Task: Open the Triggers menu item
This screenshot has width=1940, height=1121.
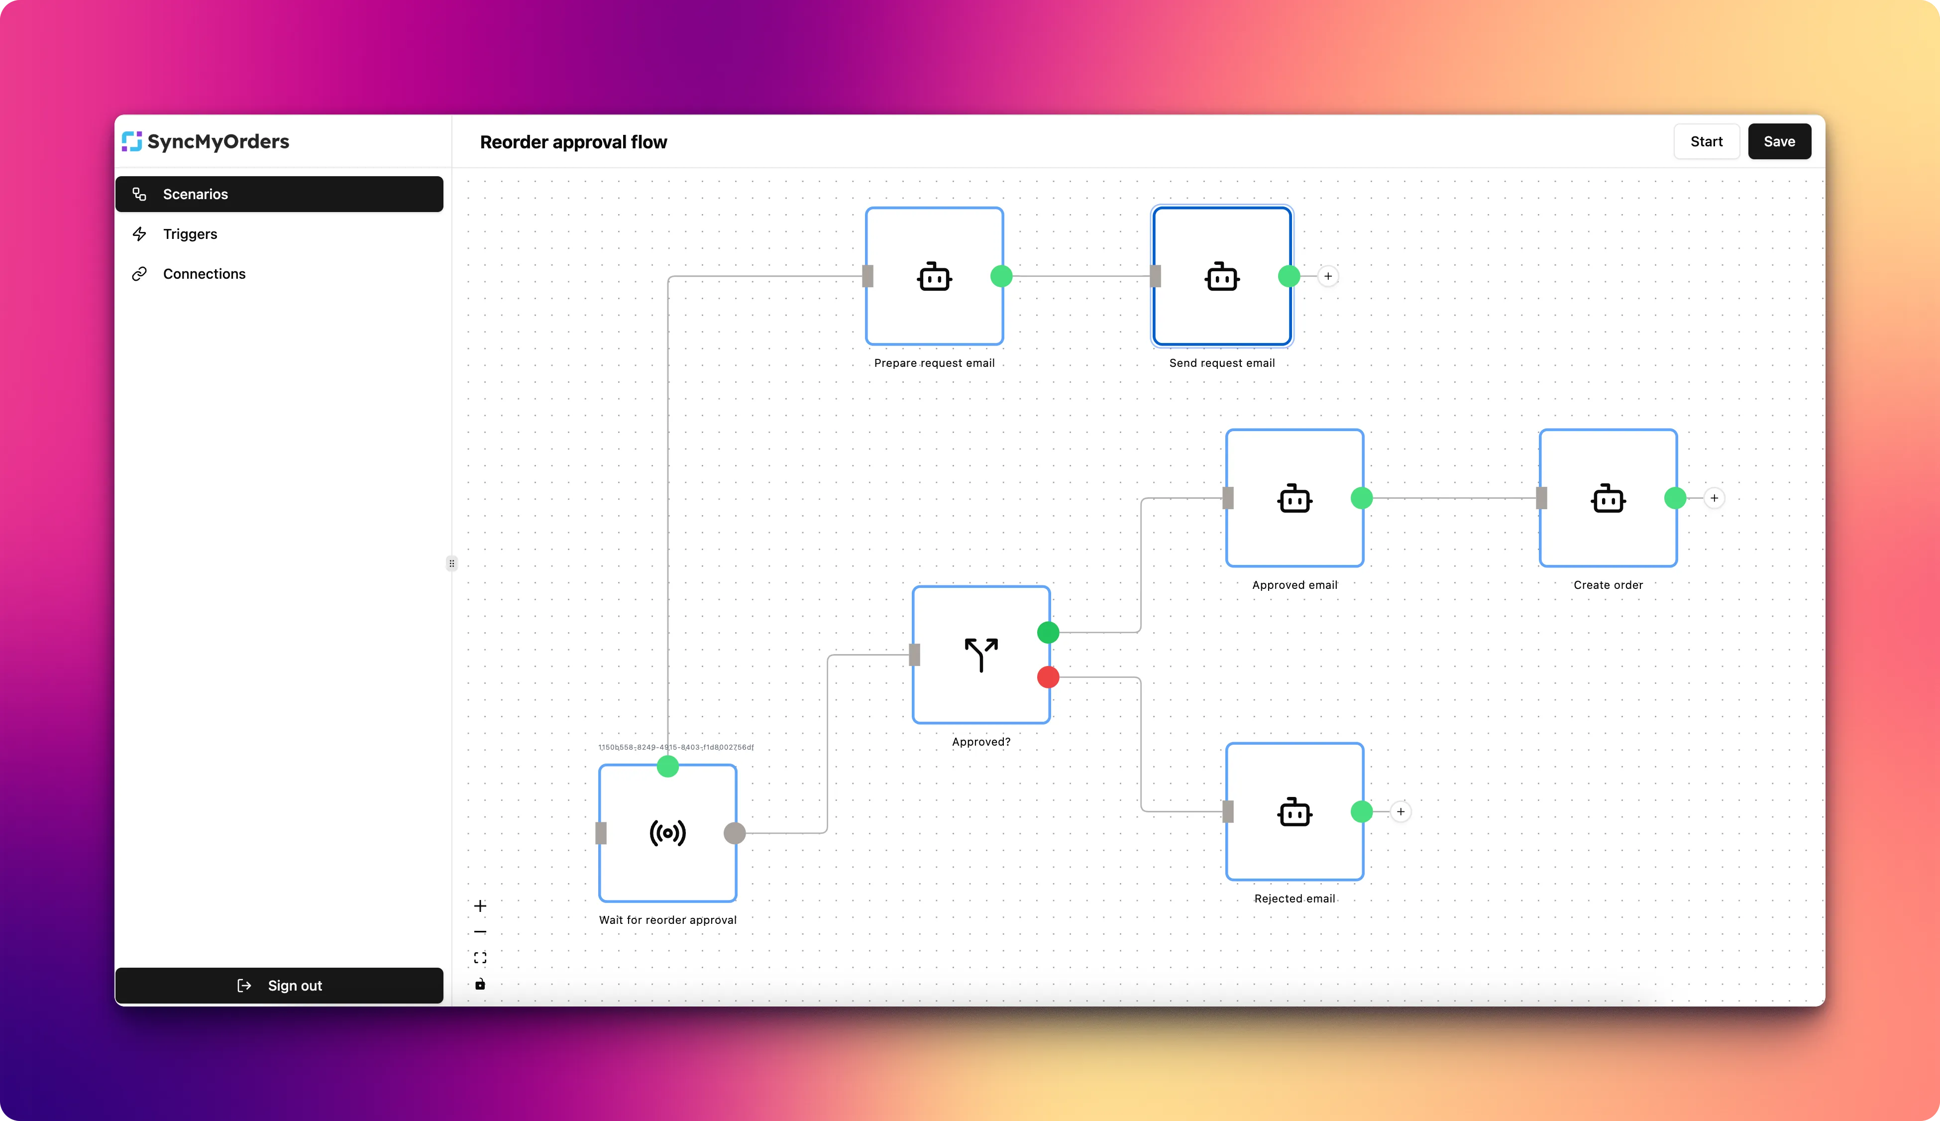Action: 279,234
